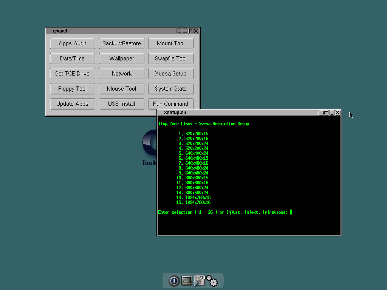Open the Wallpaper settings
This screenshot has width=387, height=290.
click(122, 59)
